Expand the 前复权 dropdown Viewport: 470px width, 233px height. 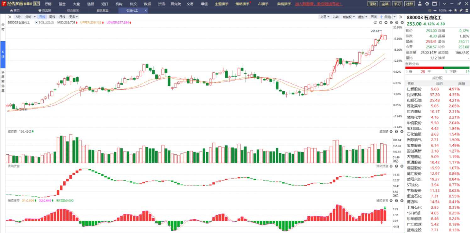[348, 17]
